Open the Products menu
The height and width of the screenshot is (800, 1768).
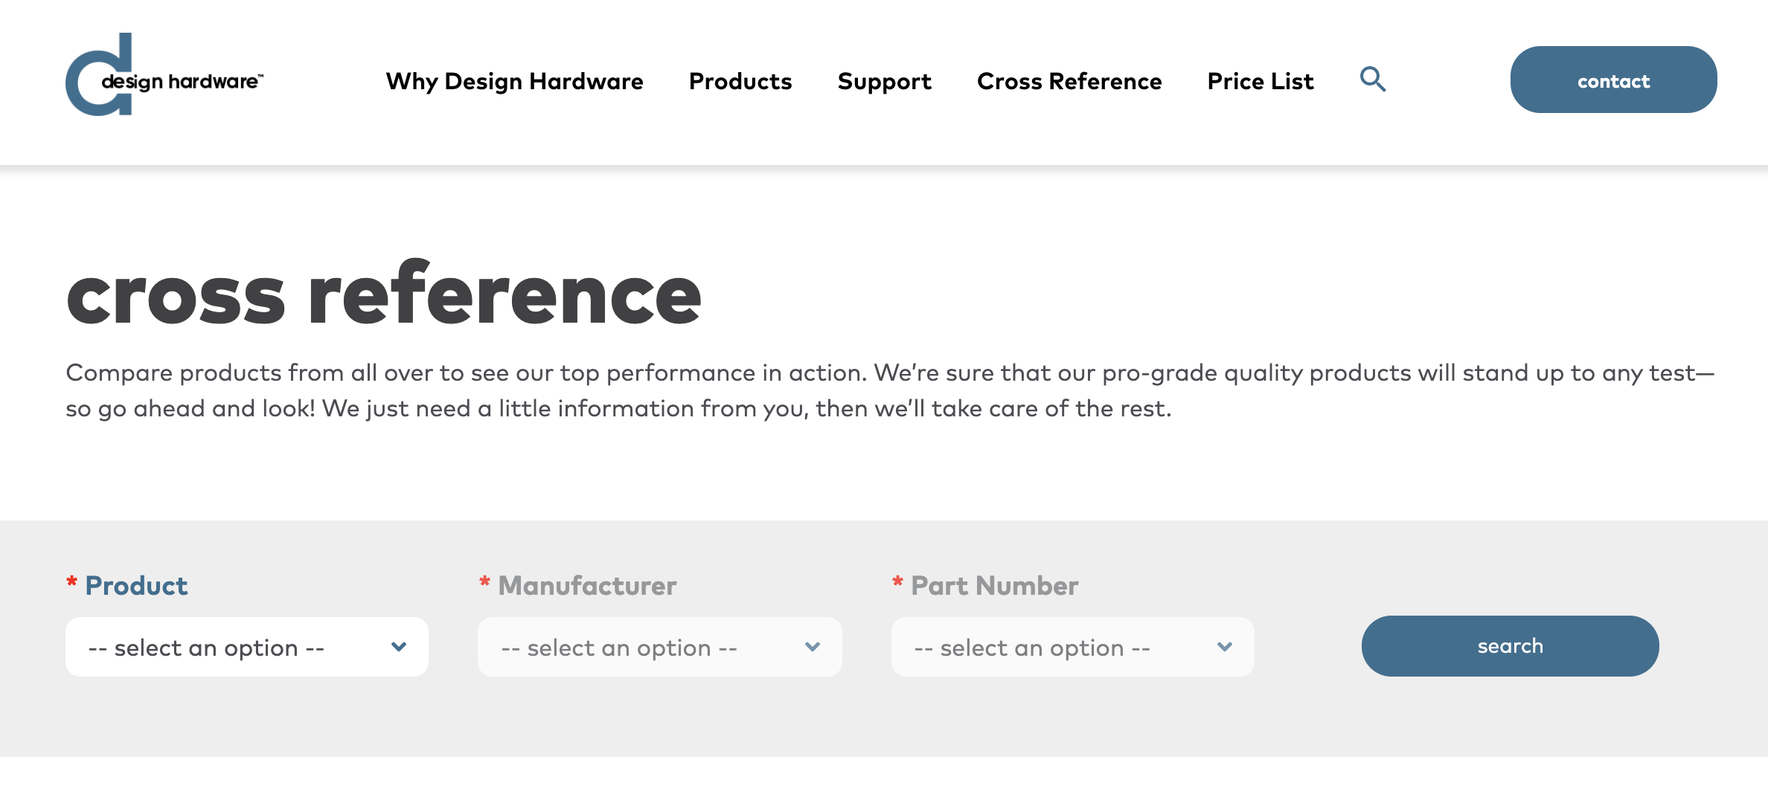pyautogui.click(x=740, y=81)
